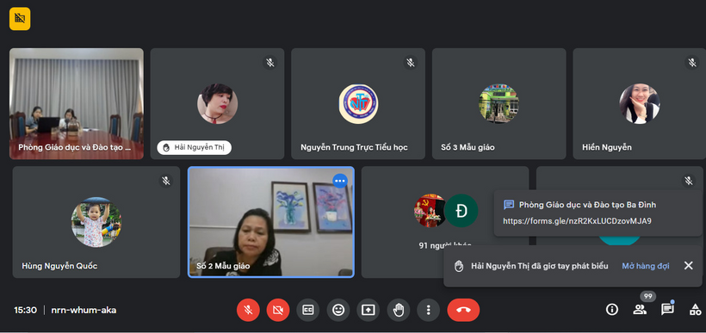
Task: Click the Hiền Nguyễn name label
Action: pos(606,147)
